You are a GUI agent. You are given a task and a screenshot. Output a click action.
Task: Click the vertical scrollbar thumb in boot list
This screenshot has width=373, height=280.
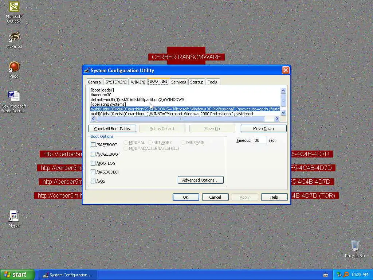pyautogui.click(x=283, y=100)
